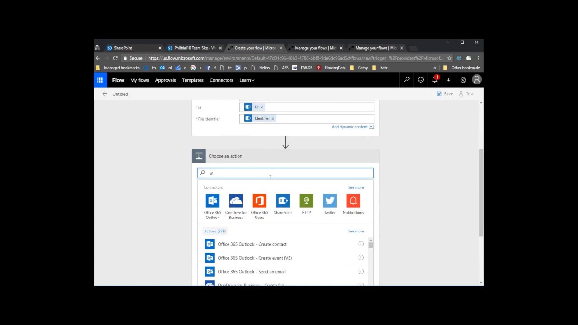Click See more beside Connectors
The image size is (578, 325).
point(356,187)
